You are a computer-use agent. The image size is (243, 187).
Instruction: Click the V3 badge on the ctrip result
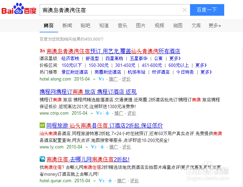point(99,113)
